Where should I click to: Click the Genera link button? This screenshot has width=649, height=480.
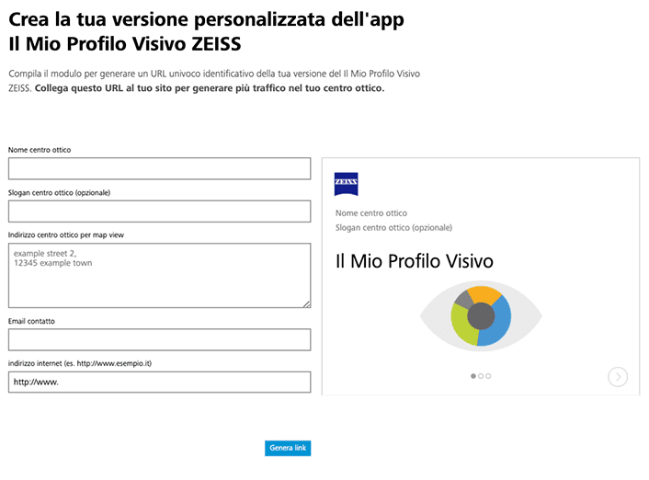(x=288, y=448)
